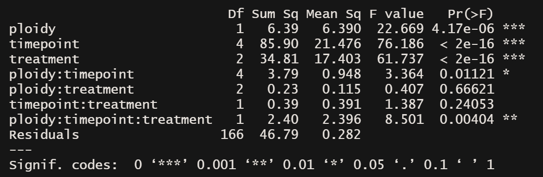Click the F value 1.387
Screen dimensions: 543x177
point(404,105)
